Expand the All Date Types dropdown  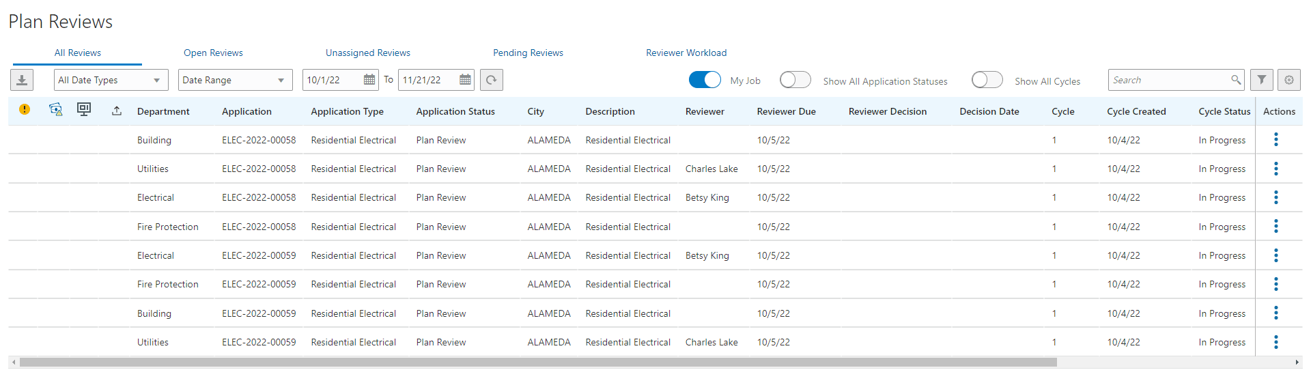[111, 80]
